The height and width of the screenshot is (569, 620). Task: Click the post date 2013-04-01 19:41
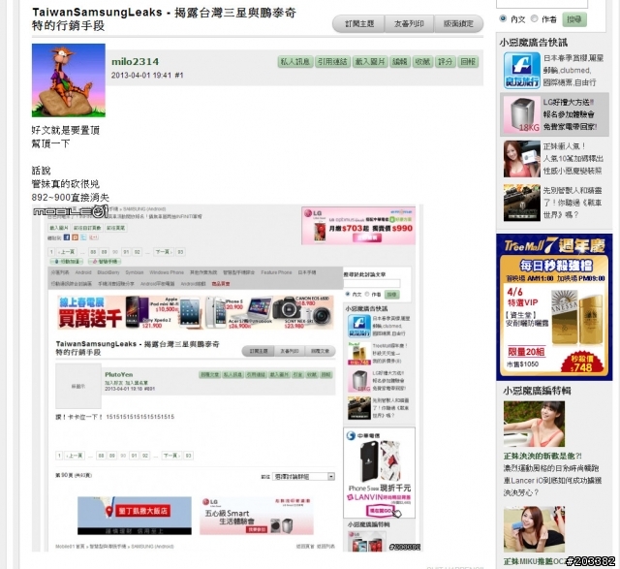click(141, 76)
